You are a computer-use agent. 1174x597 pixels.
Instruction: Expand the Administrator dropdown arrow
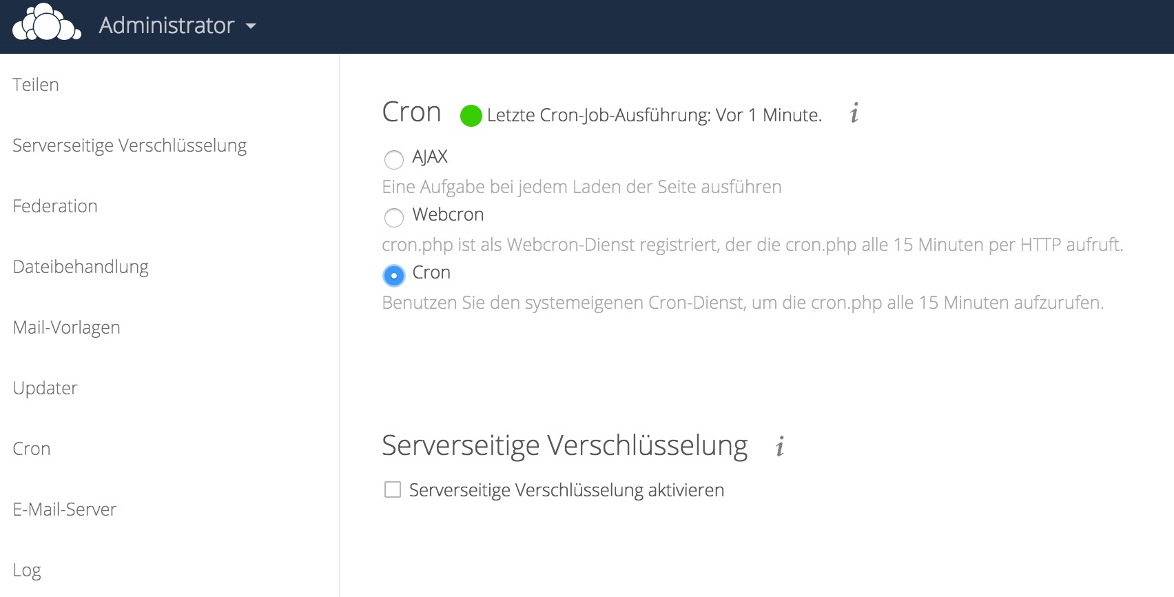[251, 26]
